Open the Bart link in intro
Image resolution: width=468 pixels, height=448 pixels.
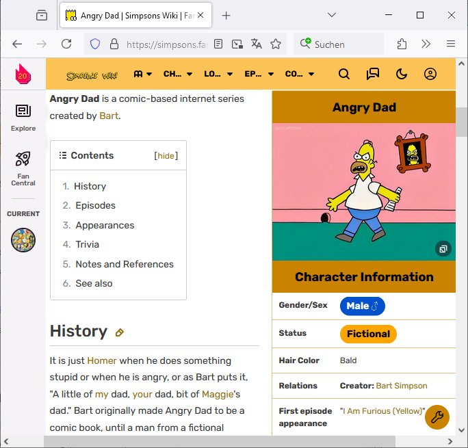click(x=109, y=116)
